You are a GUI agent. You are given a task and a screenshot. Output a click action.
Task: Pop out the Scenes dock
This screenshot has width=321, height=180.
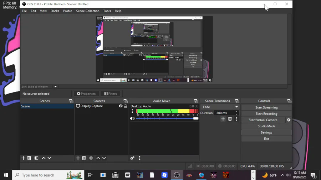point(71,101)
